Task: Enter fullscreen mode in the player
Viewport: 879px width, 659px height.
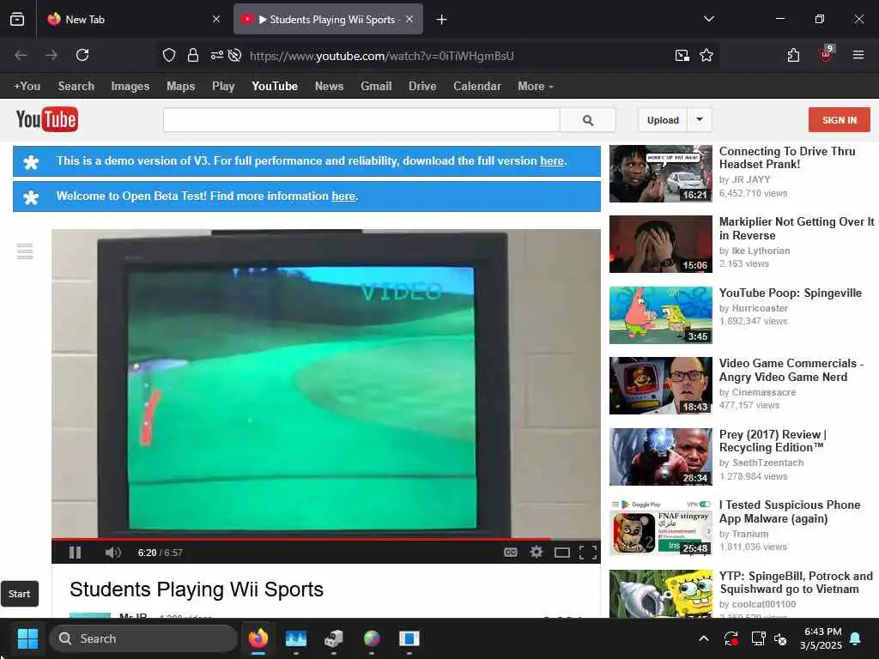Action: (x=587, y=553)
